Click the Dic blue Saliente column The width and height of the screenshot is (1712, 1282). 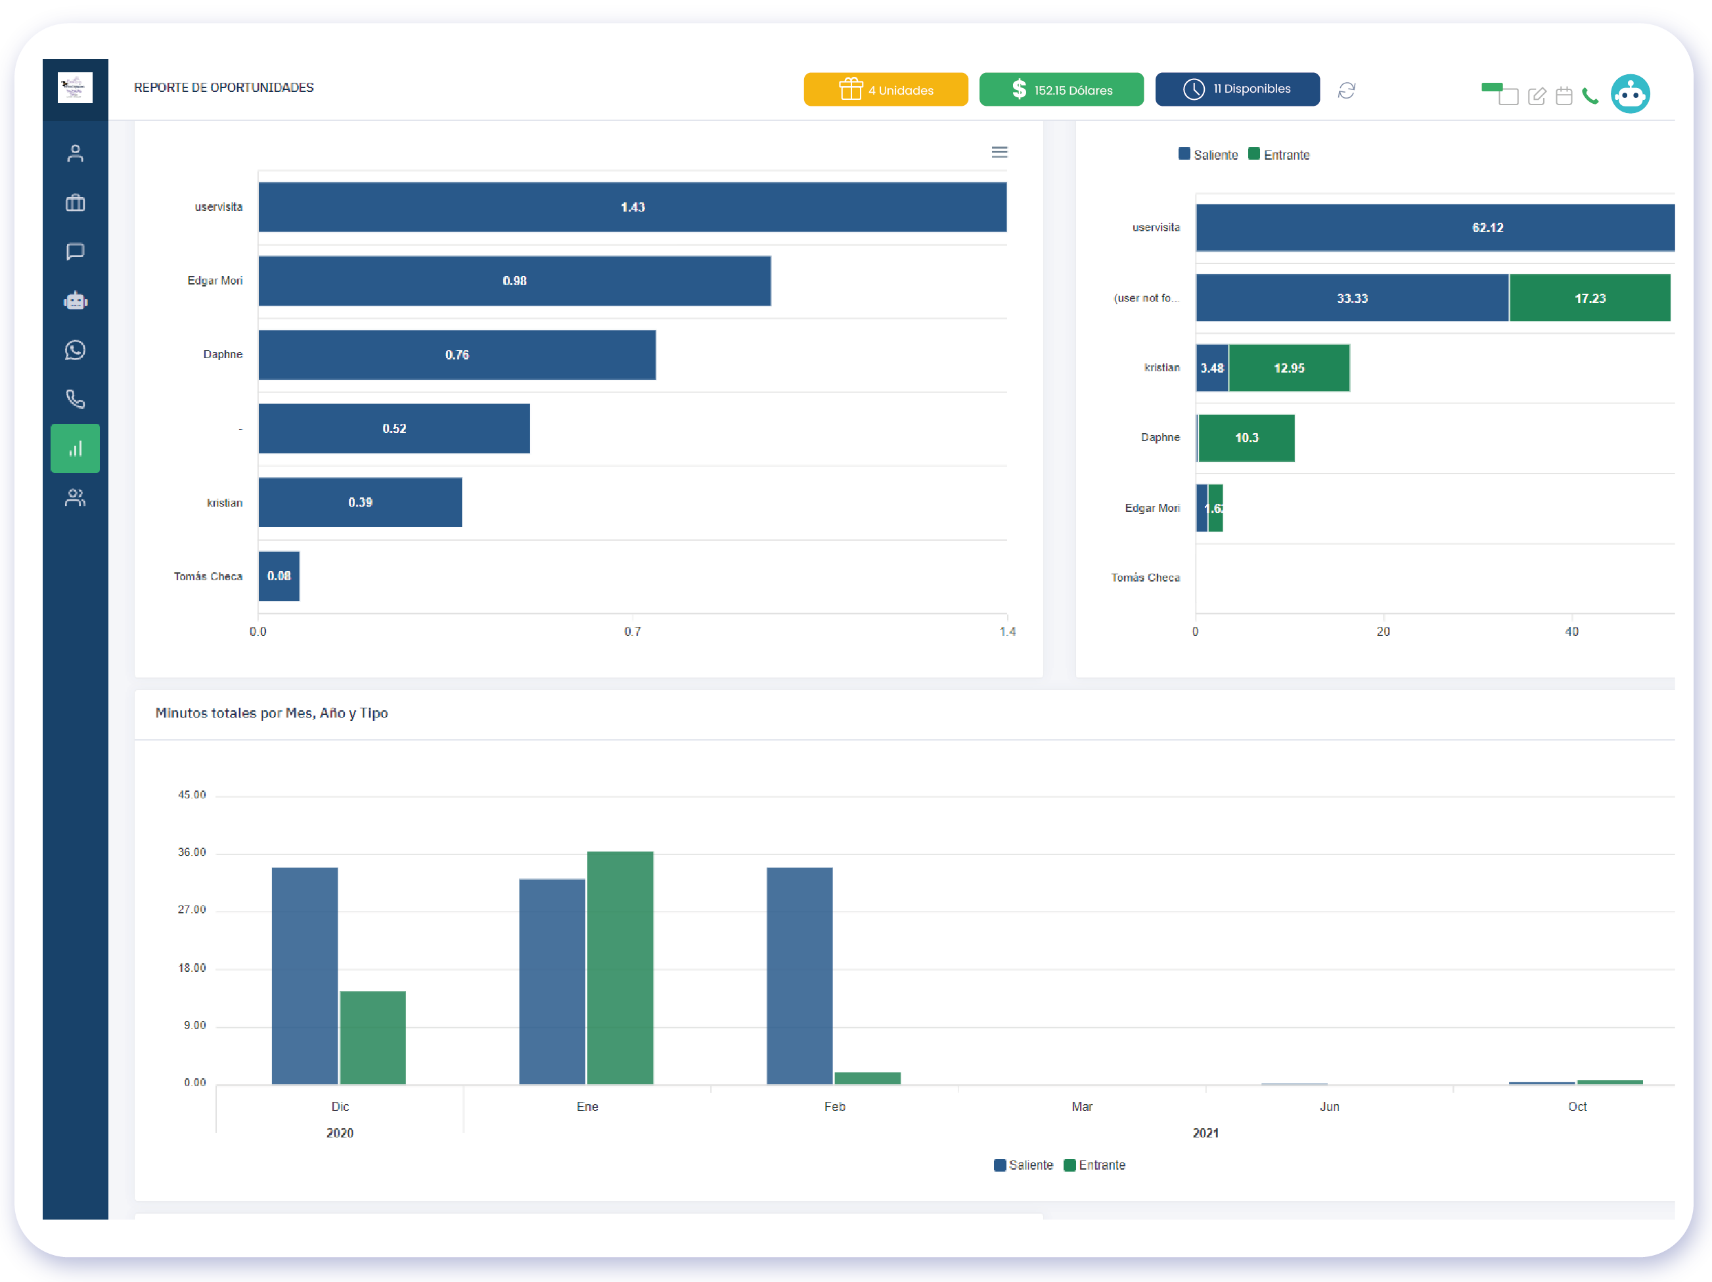pos(305,975)
